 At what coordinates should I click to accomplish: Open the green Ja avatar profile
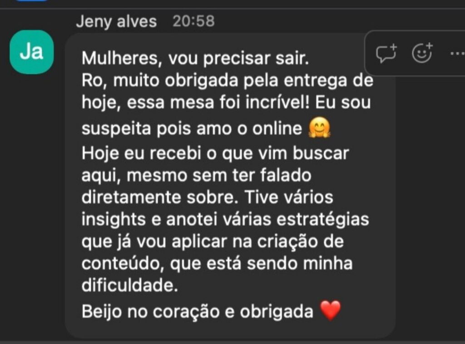[x=32, y=52]
